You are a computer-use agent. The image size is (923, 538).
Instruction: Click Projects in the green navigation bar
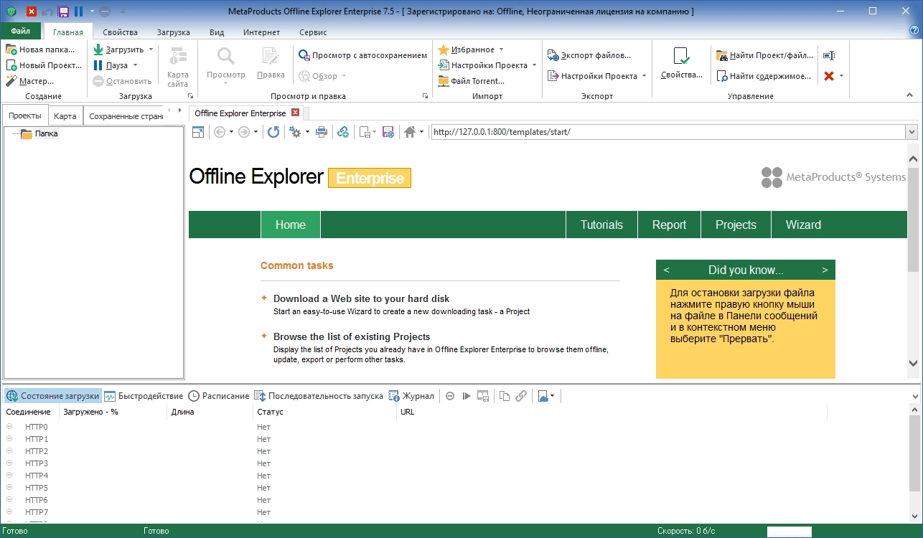[x=736, y=225]
